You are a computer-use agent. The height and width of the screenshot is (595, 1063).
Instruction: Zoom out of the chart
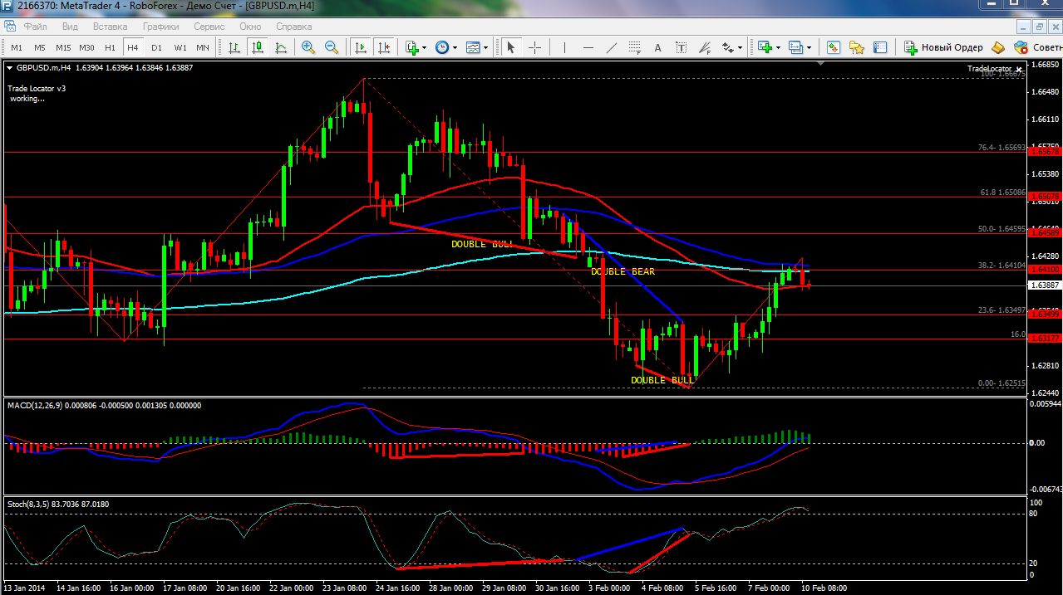coord(332,47)
